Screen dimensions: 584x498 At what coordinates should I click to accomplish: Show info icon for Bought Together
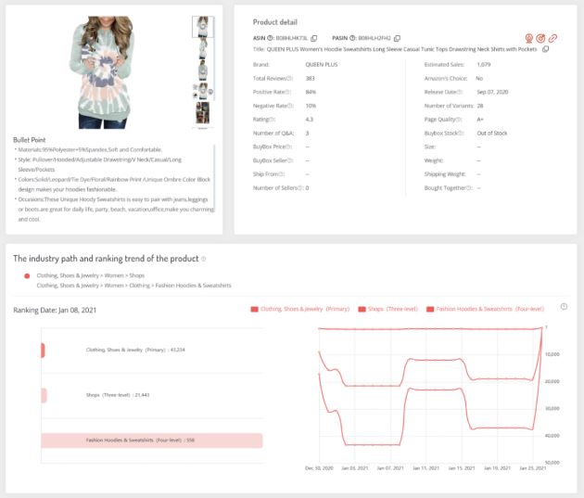tap(469, 188)
